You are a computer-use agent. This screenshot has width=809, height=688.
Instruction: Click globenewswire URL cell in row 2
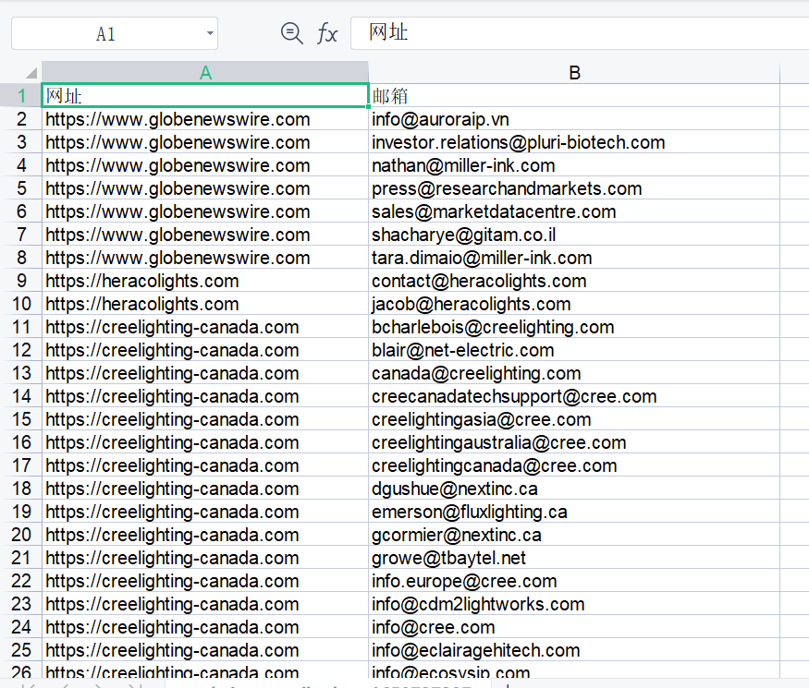pos(205,119)
